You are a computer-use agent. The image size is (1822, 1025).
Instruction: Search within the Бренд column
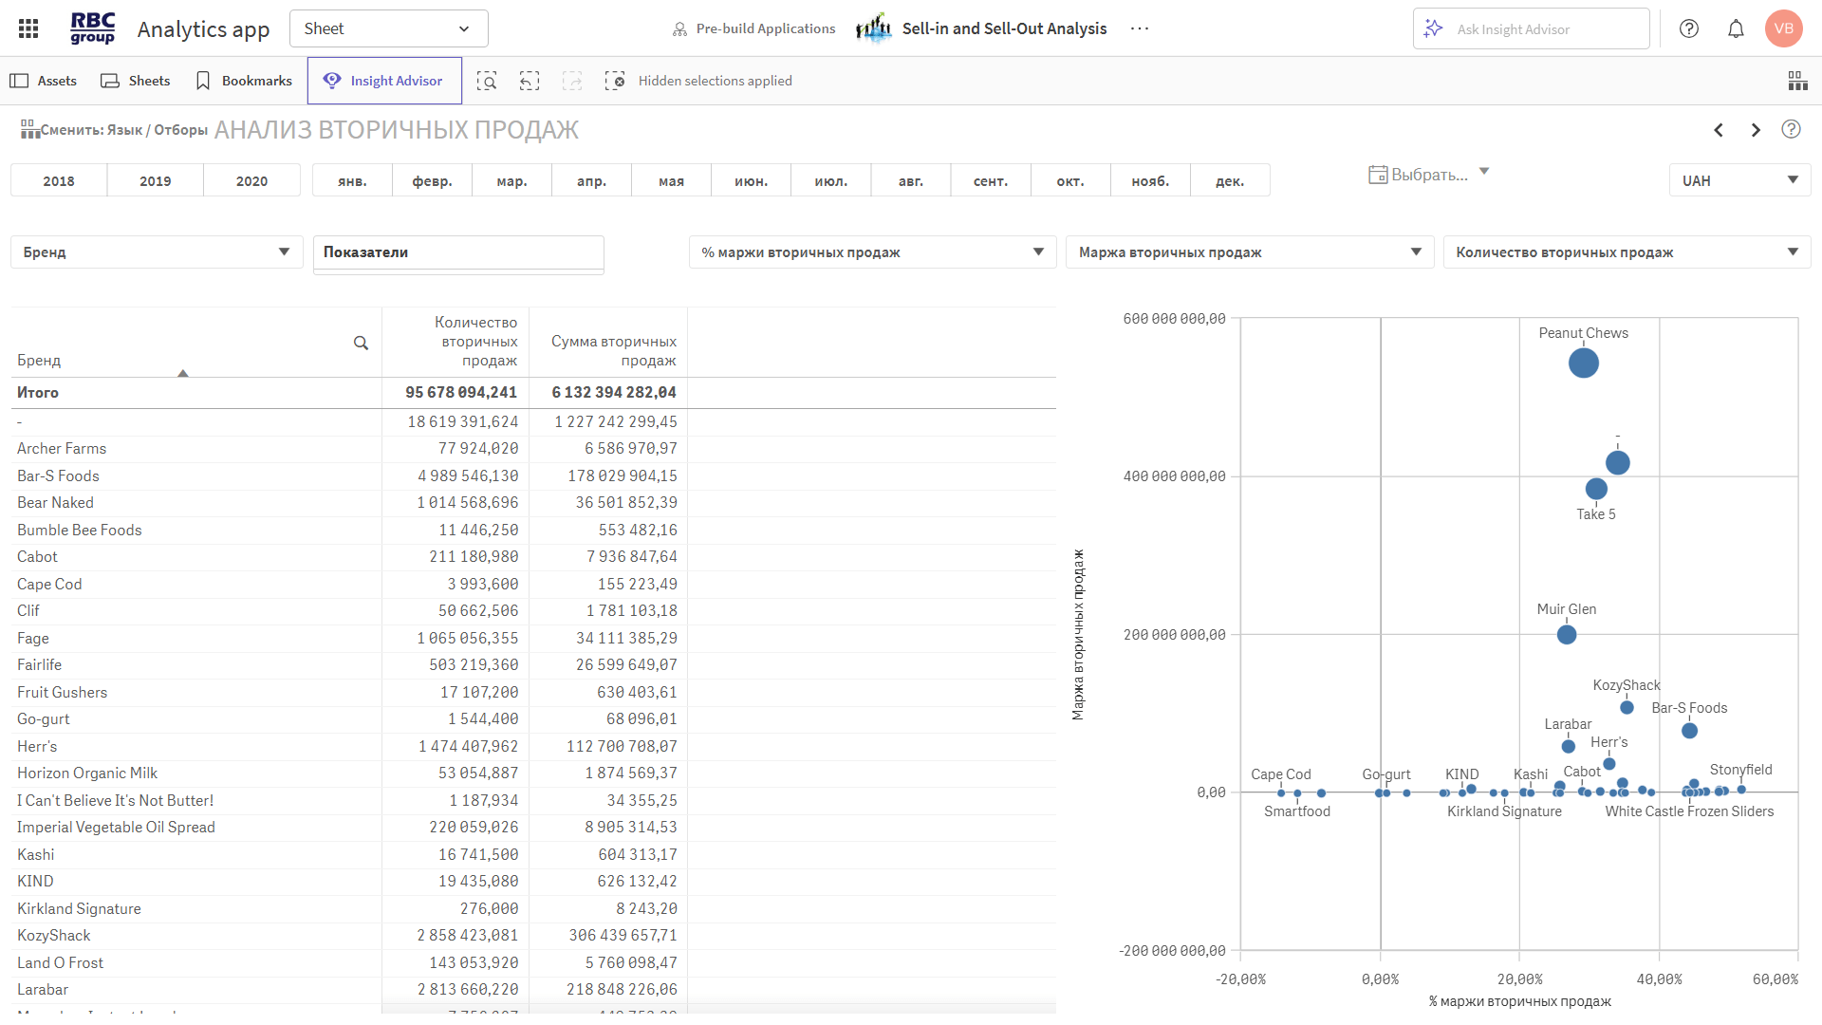361,343
